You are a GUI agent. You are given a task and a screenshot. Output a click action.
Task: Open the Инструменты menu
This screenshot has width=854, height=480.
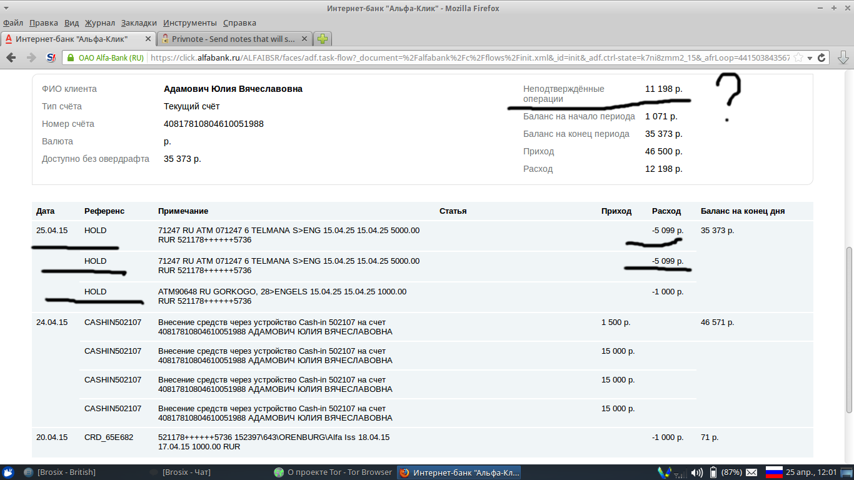190,22
